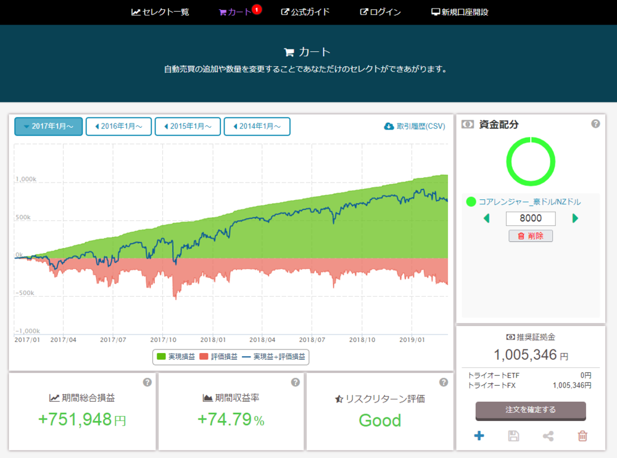Toggle 実現損益 legend series in chart
The image size is (617, 458).
pos(176,357)
